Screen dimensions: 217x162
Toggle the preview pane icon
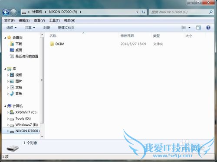198,28
